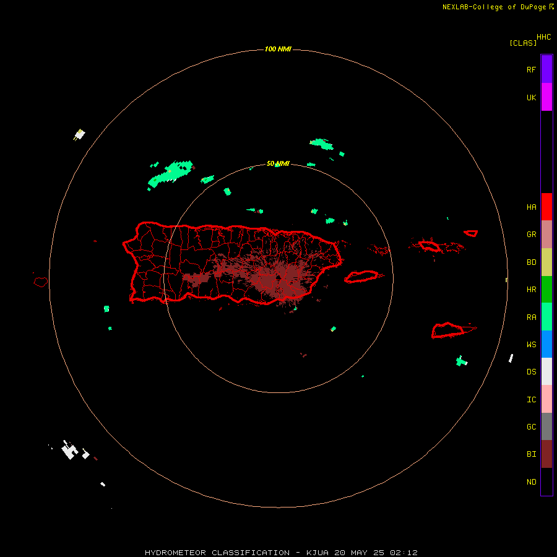Click the RF purple legend swatch
557x557 pixels.
(x=546, y=69)
